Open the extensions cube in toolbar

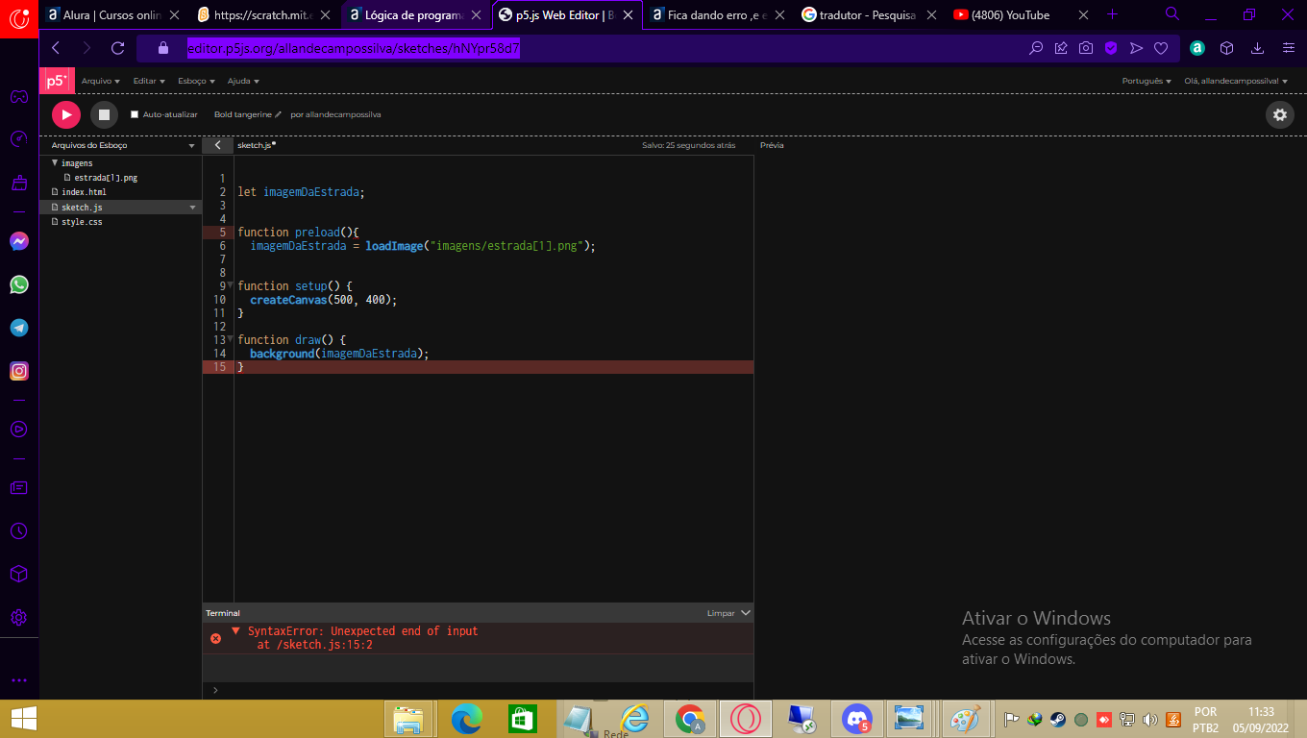click(x=1226, y=48)
